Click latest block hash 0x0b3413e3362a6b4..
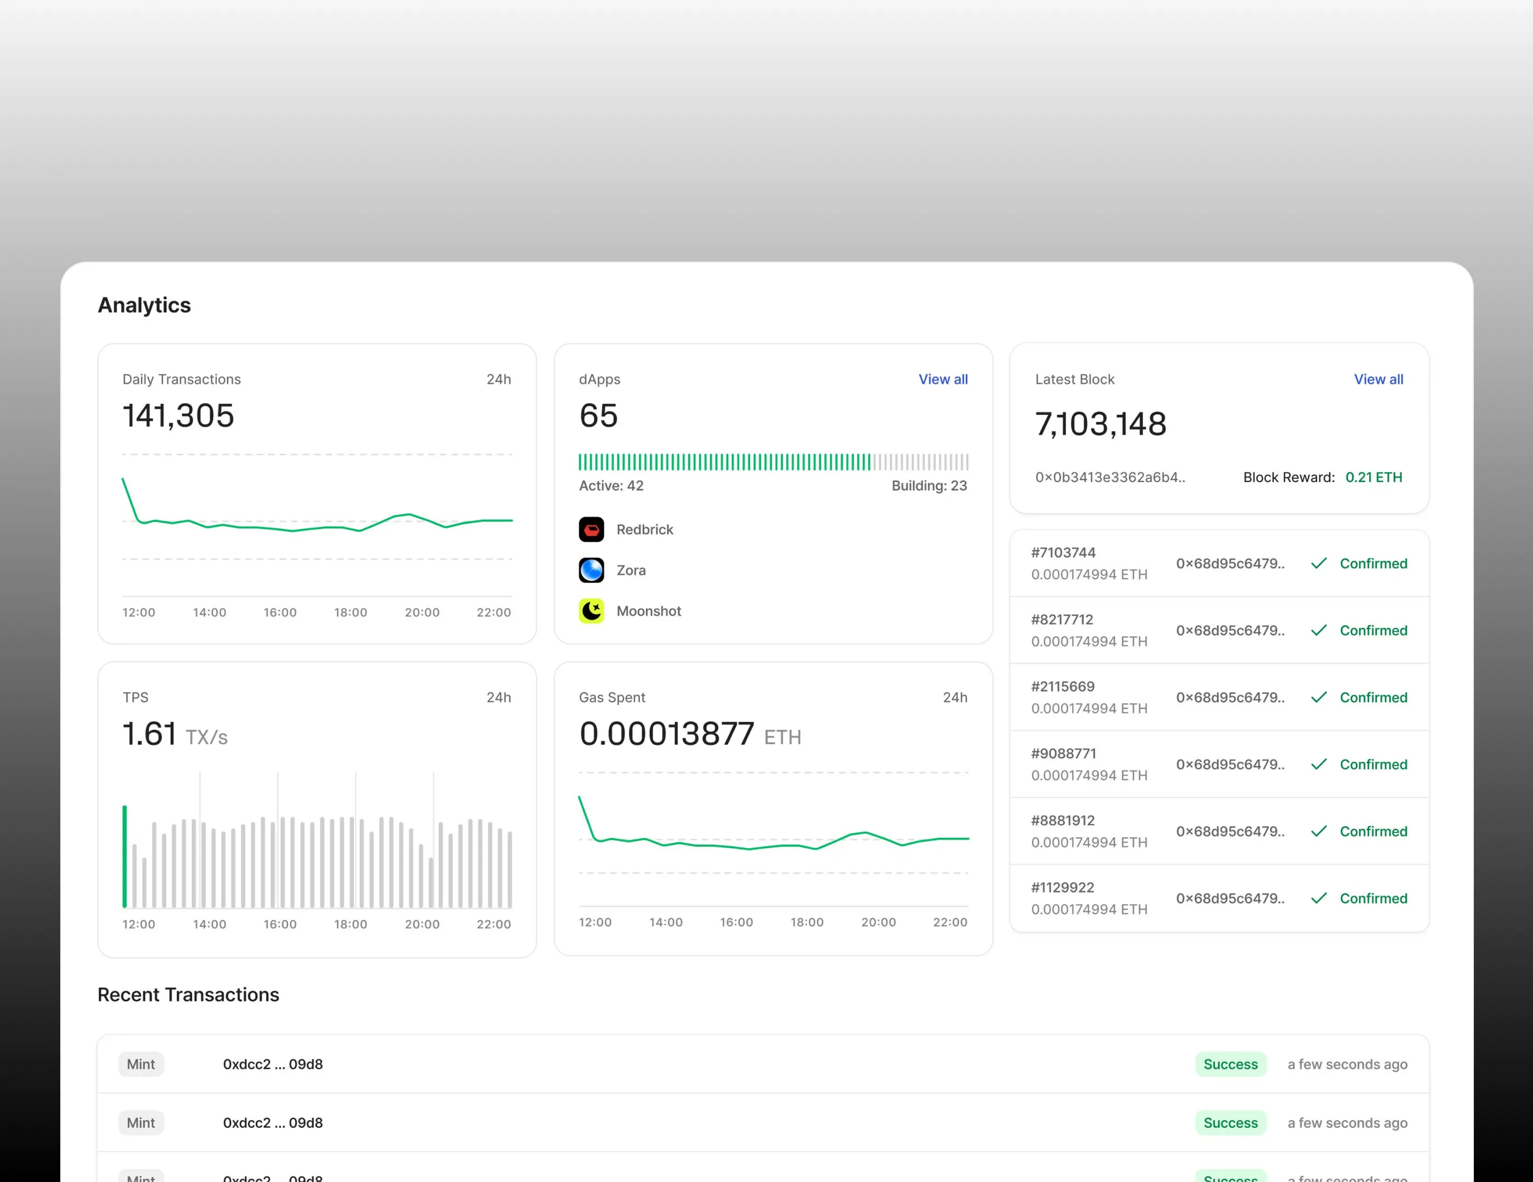Image resolution: width=1533 pixels, height=1182 pixels. 1110,478
